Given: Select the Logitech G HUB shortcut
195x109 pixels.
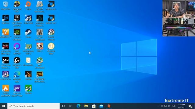Looking at the screenshot, I should click(17, 63).
